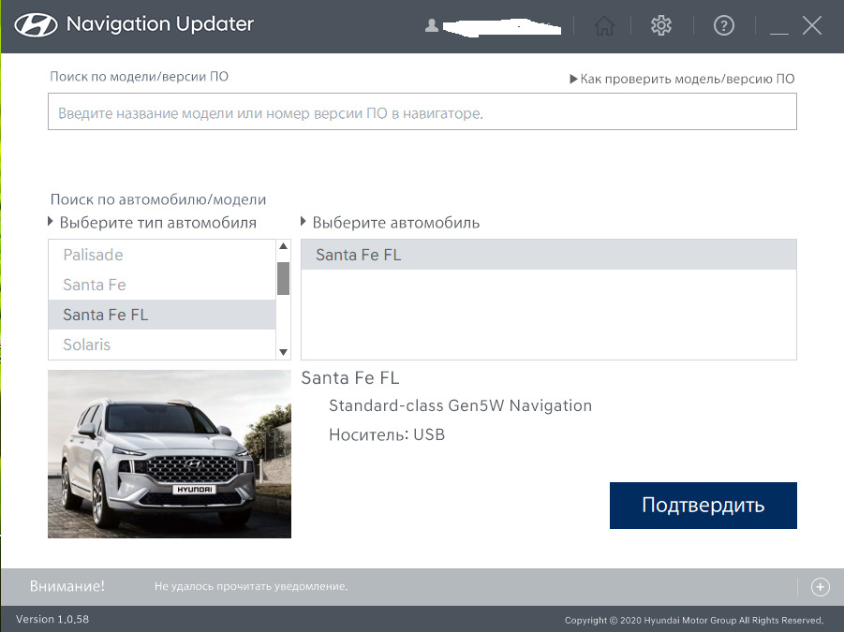
Task: Click the Hyundai logo in the title bar
Action: (36, 24)
